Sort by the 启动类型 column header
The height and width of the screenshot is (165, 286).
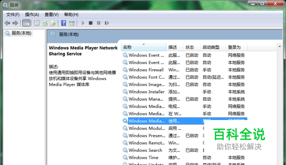213,47
